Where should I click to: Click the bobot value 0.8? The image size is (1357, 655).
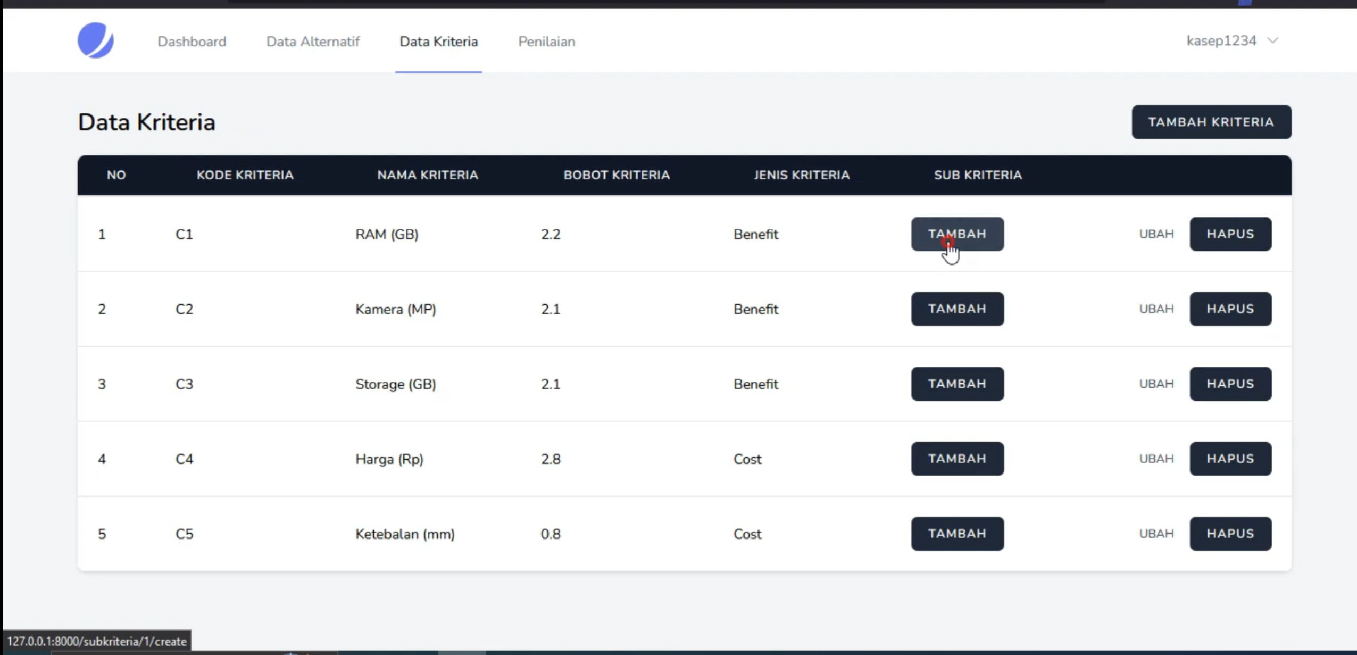[551, 534]
